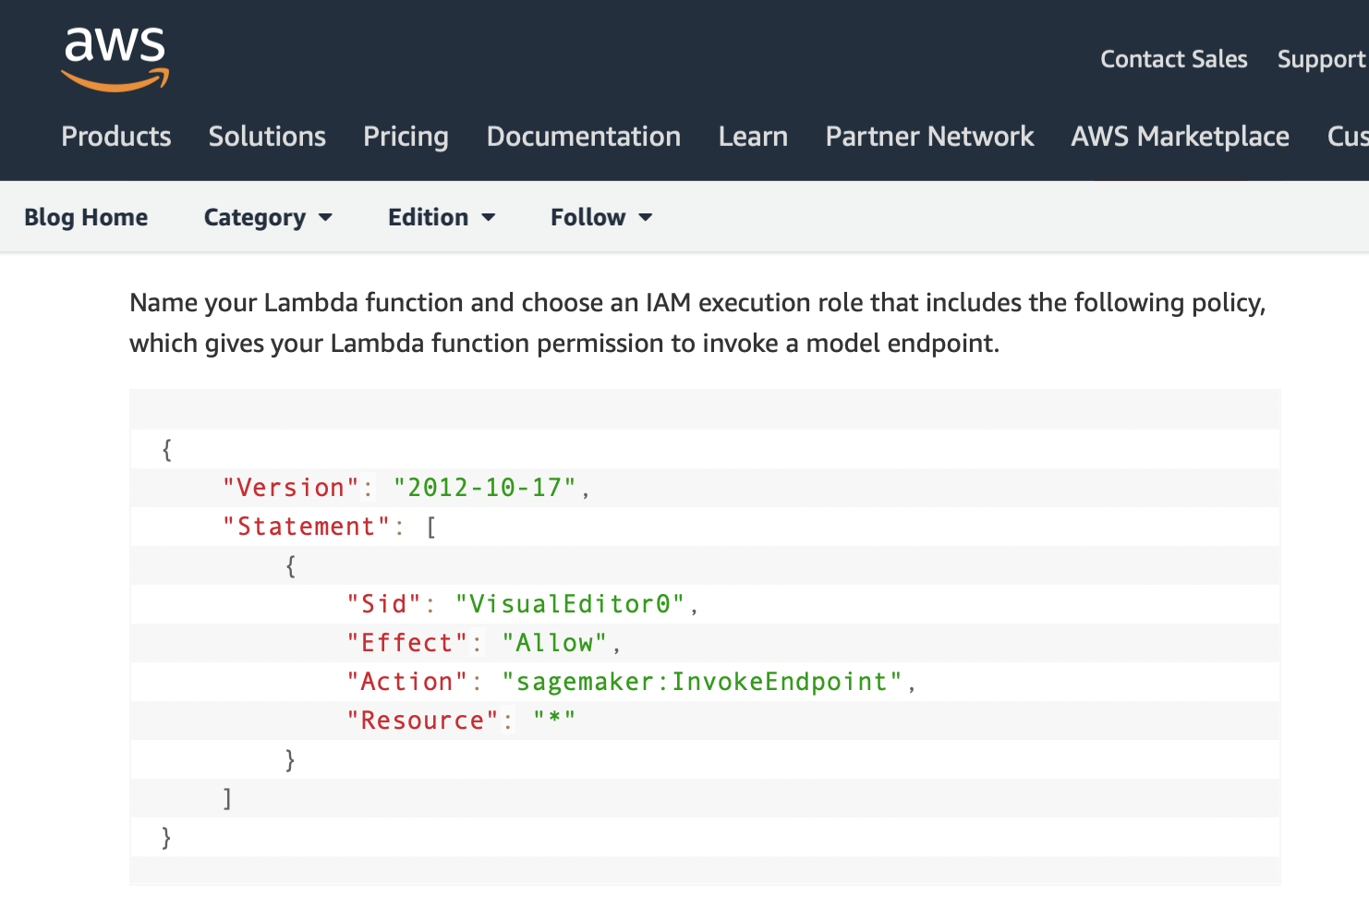Open the Products menu
This screenshot has width=1369, height=909.
click(x=116, y=137)
